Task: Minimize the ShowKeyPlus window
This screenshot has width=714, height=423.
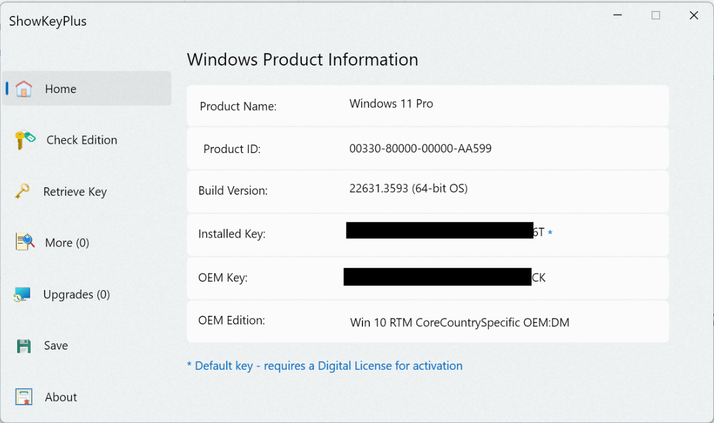Action: (x=617, y=15)
